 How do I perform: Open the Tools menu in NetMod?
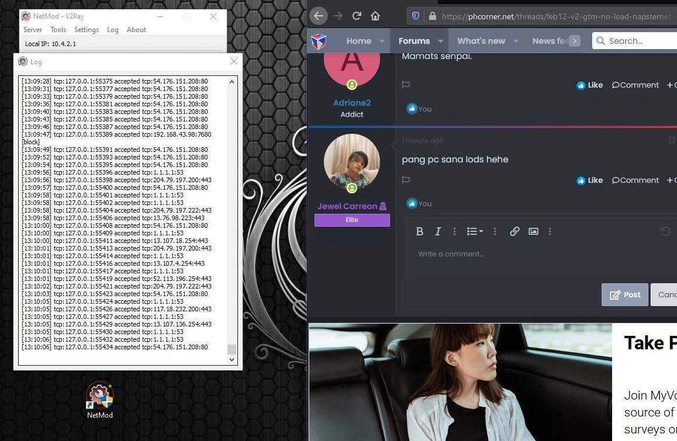pyautogui.click(x=58, y=30)
